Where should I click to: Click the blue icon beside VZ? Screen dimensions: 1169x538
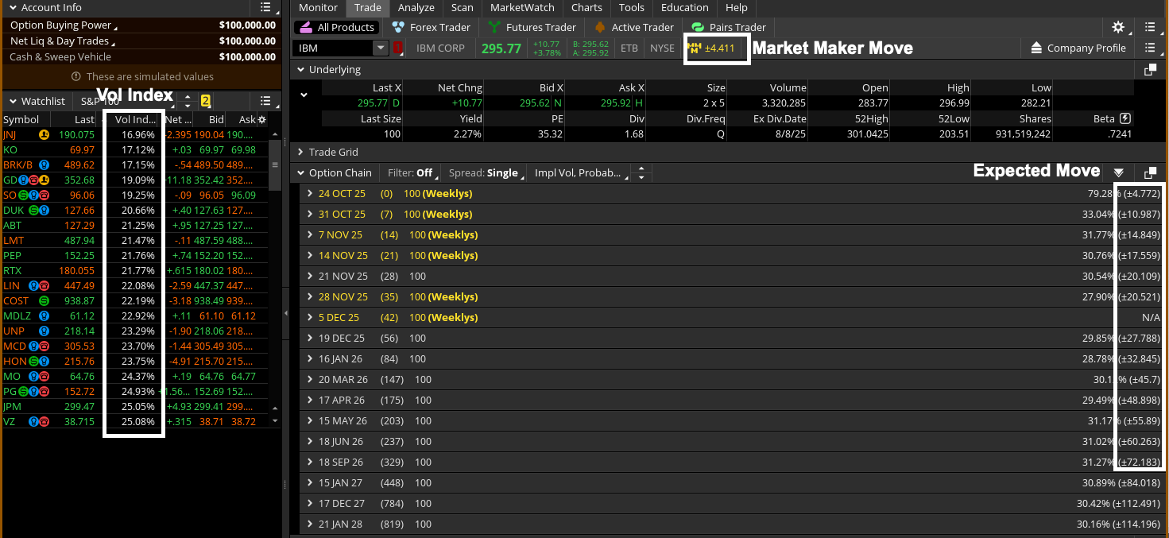(x=33, y=422)
